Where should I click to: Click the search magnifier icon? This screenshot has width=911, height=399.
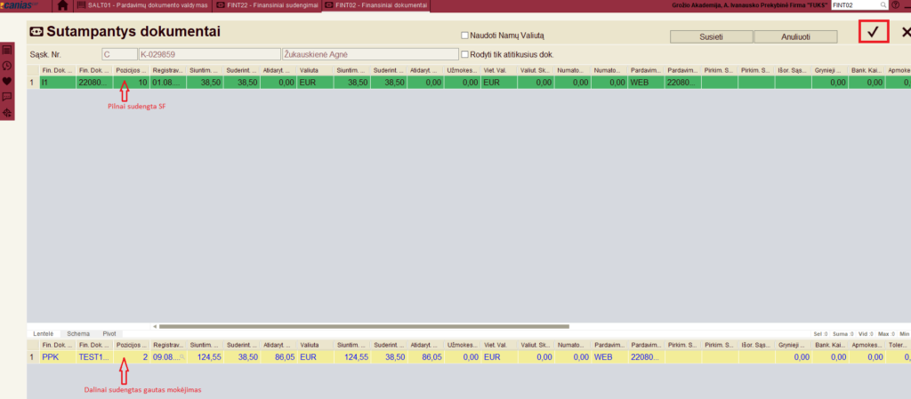(x=883, y=5)
